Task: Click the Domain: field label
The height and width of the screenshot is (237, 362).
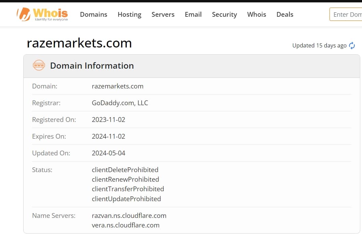Action: click(44, 86)
